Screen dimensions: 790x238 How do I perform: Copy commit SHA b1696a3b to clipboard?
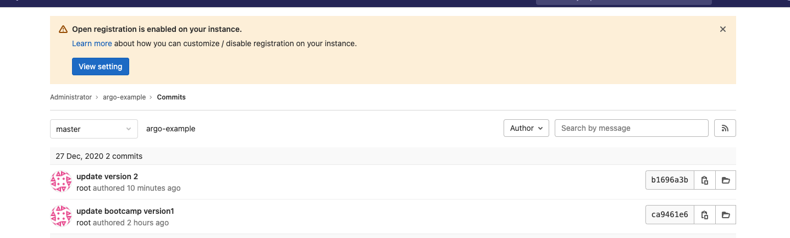705,180
